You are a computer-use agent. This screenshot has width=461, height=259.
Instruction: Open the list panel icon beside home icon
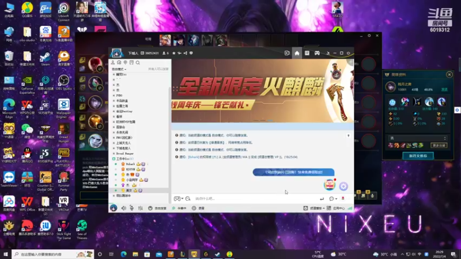[x=307, y=53]
